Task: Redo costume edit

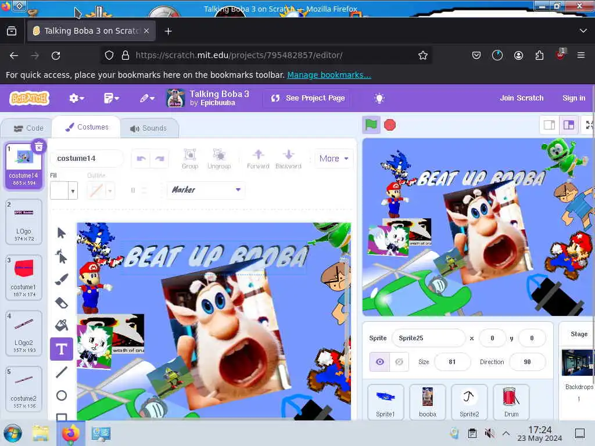Action: (x=160, y=159)
